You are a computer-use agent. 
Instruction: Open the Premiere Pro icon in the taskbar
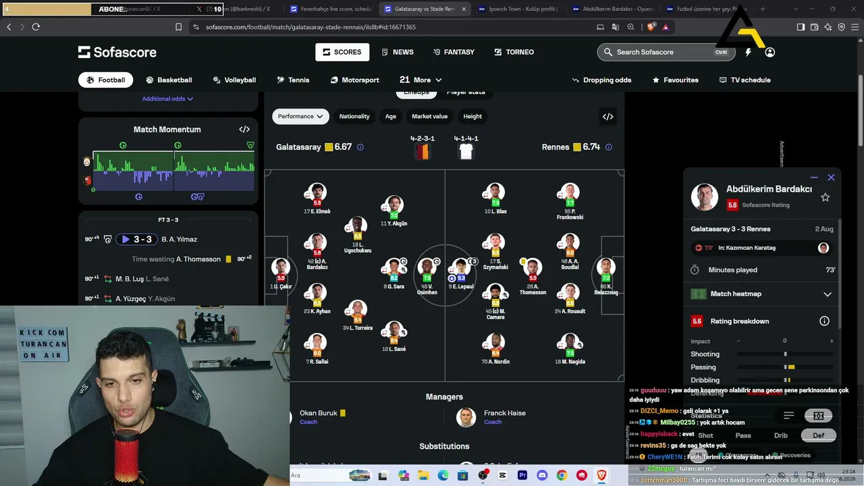[x=522, y=475]
